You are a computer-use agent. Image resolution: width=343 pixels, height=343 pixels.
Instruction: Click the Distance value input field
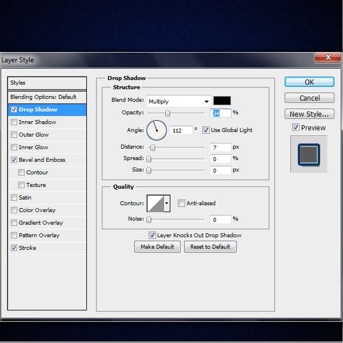pyautogui.click(x=220, y=147)
